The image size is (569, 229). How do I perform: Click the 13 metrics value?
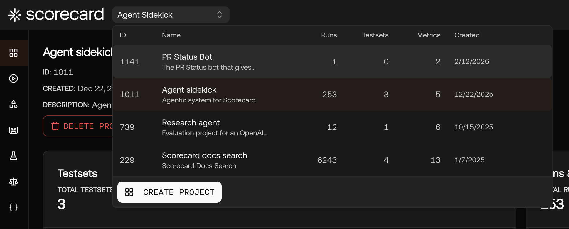(435, 160)
